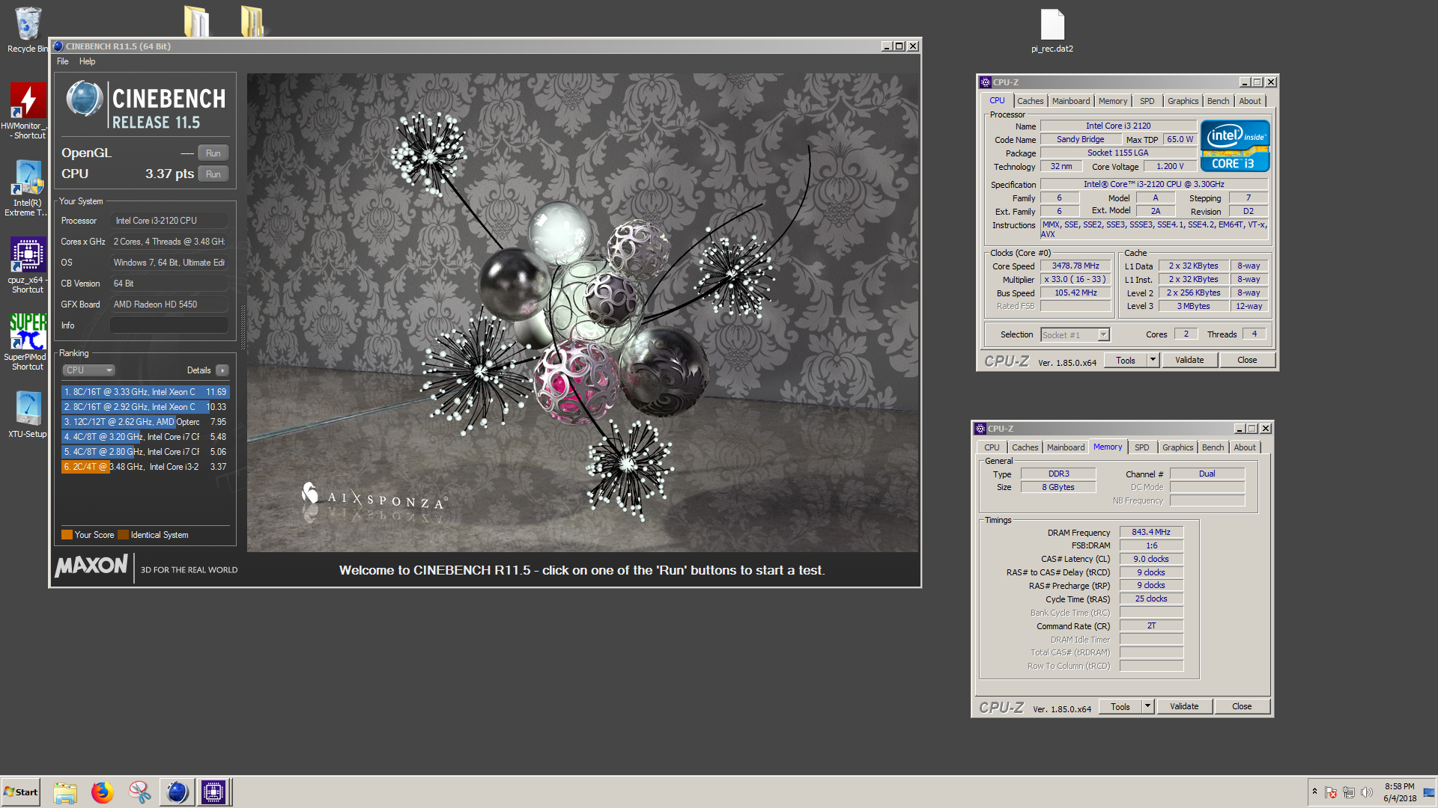Image resolution: width=1438 pixels, height=808 pixels.
Task: Click Validate in lower CPU-Z window
Action: [1184, 707]
